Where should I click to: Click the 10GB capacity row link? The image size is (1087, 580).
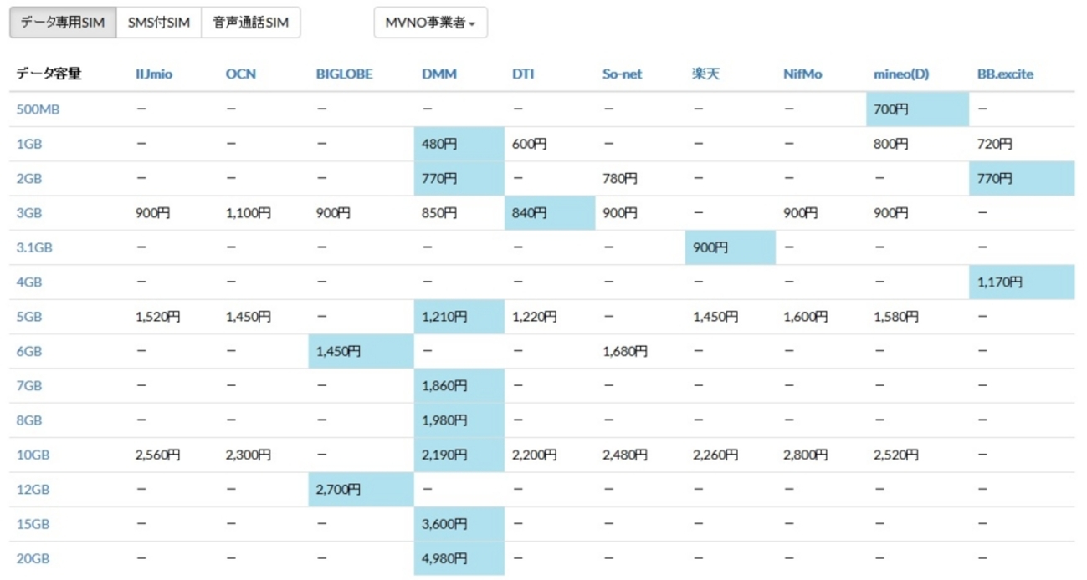33,455
